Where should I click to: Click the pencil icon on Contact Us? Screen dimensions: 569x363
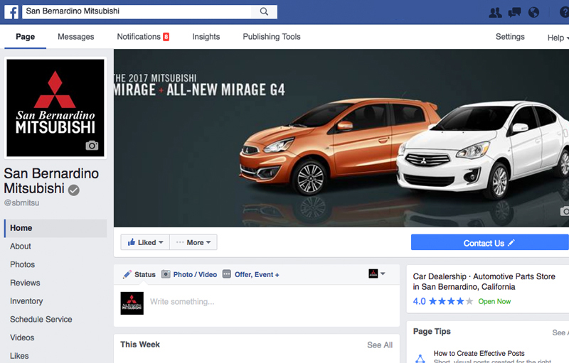coord(511,243)
